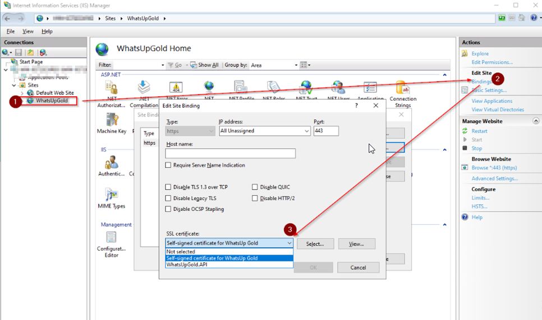Click Show All in filter bar
Image resolution: width=542 pixels, height=320 pixels.
[204, 65]
